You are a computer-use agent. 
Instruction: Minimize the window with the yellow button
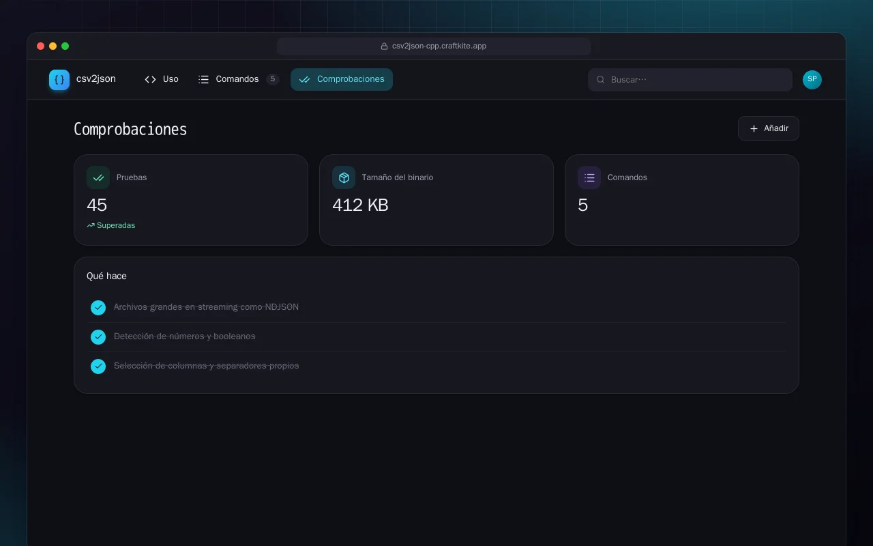point(53,46)
